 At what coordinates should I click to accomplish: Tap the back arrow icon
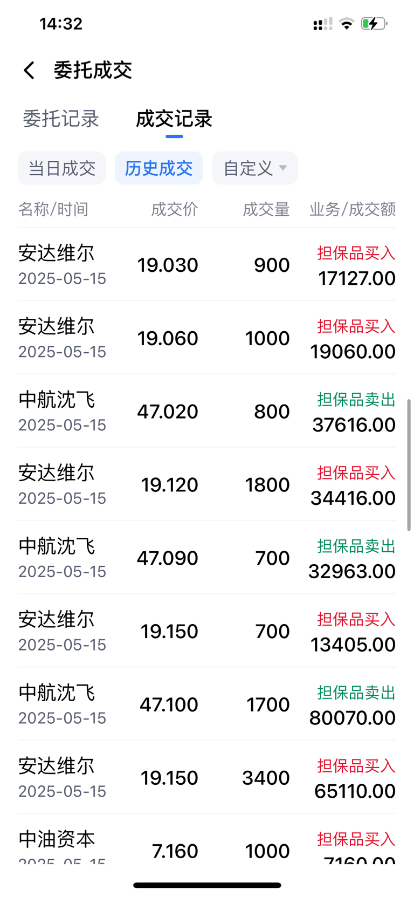pyautogui.click(x=29, y=70)
